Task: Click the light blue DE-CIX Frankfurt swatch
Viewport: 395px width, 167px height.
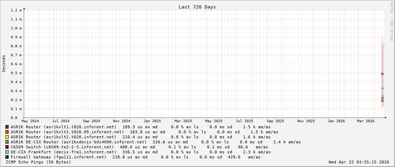Action: point(7,152)
